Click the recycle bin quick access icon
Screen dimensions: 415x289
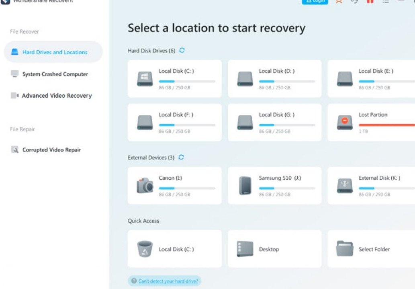click(145, 249)
